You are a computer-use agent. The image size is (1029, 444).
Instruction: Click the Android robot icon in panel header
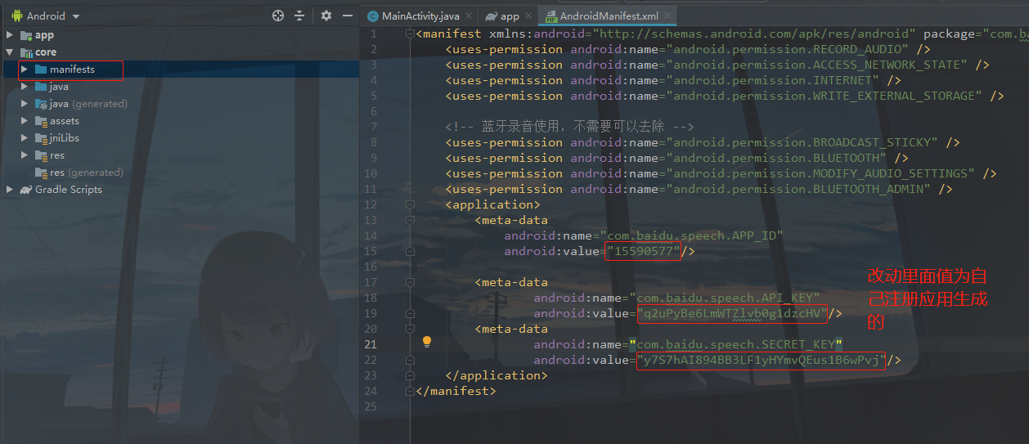16,16
